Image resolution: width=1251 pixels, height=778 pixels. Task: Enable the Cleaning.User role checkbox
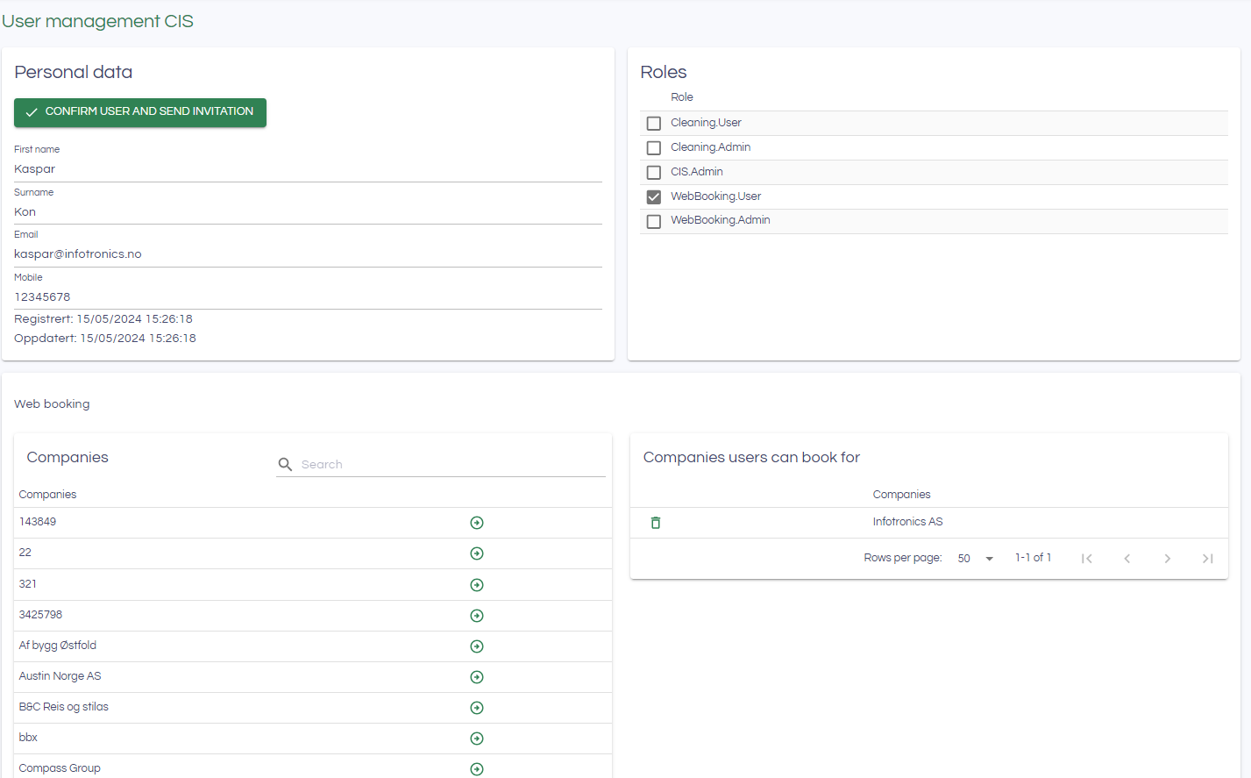click(x=654, y=124)
